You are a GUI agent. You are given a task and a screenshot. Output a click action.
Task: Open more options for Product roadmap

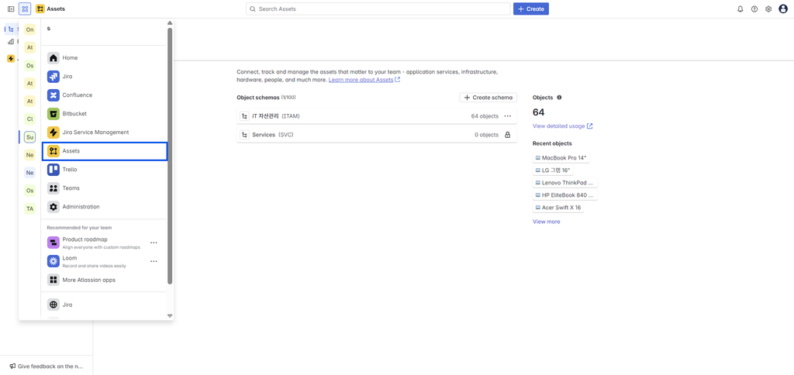point(154,243)
